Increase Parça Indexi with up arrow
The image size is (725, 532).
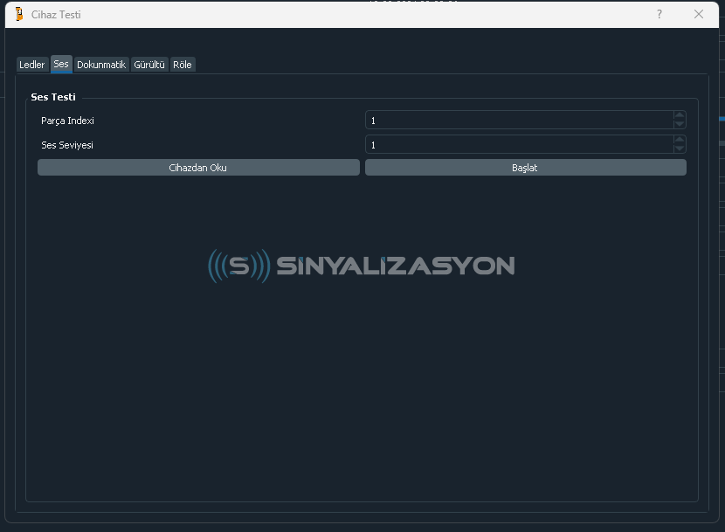click(x=680, y=115)
